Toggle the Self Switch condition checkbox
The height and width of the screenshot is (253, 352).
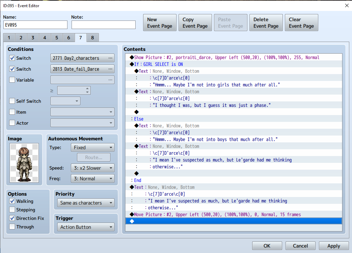click(x=12, y=101)
